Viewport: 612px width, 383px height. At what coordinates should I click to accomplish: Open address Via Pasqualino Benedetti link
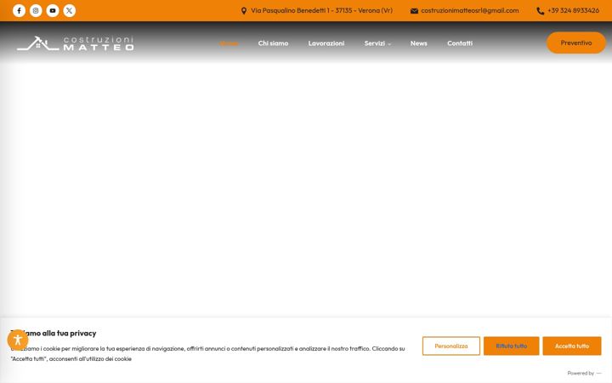[321, 10]
